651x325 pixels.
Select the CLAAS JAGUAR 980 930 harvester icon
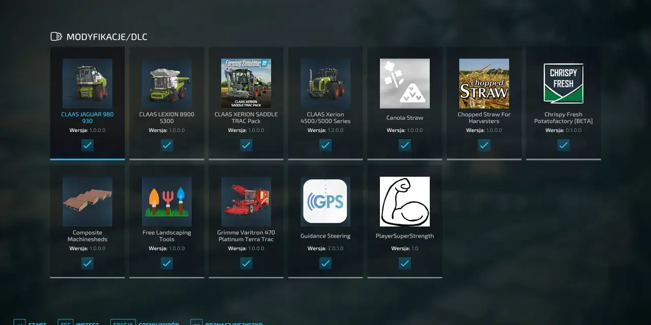[87, 83]
